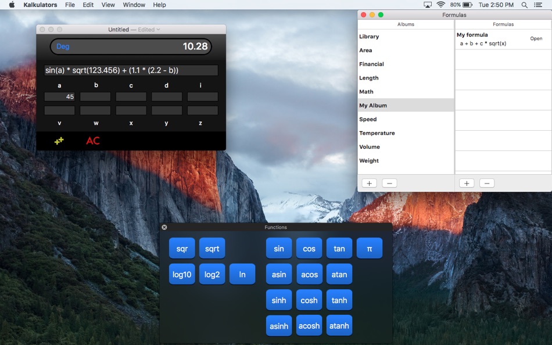The image size is (552, 345).
Task: Open Spotlight search in menu bar
Action: pyautogui.click(x=525, y=5)
